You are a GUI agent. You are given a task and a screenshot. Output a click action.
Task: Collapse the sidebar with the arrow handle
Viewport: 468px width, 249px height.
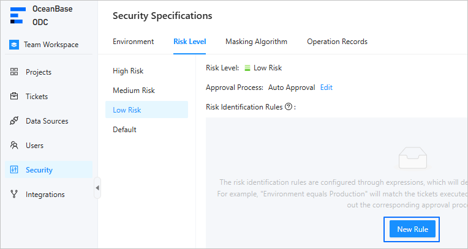[97, 188]
